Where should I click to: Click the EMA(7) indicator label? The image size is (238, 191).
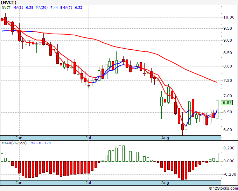click(x=66, y=8)
